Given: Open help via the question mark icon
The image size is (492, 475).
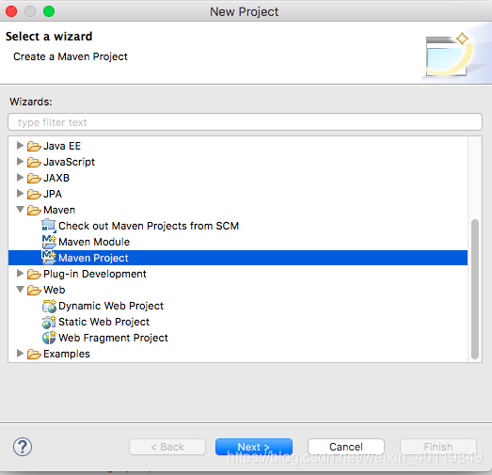Looking at the screenshot, I should [23, 447].
